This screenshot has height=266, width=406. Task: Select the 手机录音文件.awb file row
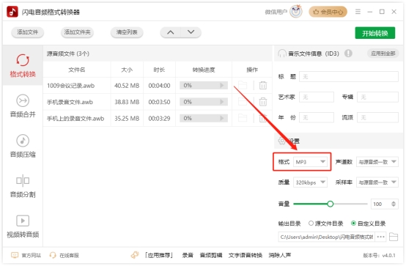[158, 102]
